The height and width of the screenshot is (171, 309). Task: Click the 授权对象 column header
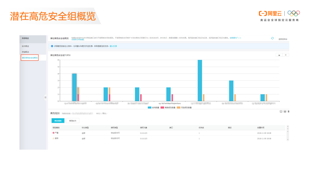coord(144,128)
